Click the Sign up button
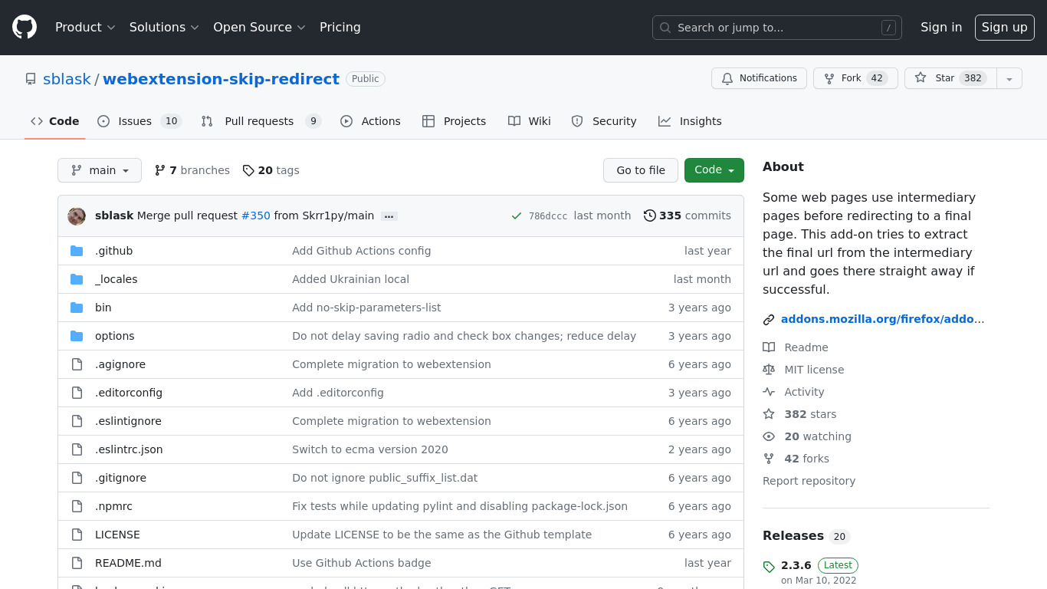This screenshot has height=589, width=1047. tap(1005, 28)
